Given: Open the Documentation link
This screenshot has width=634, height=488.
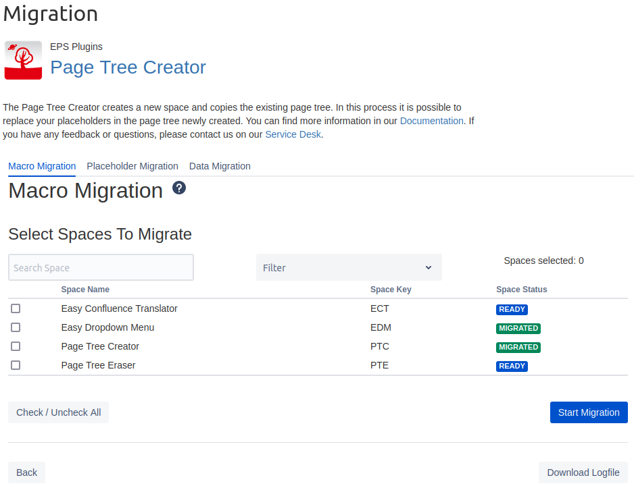Looking at the screenshot, I should click(x=431, y=121).
